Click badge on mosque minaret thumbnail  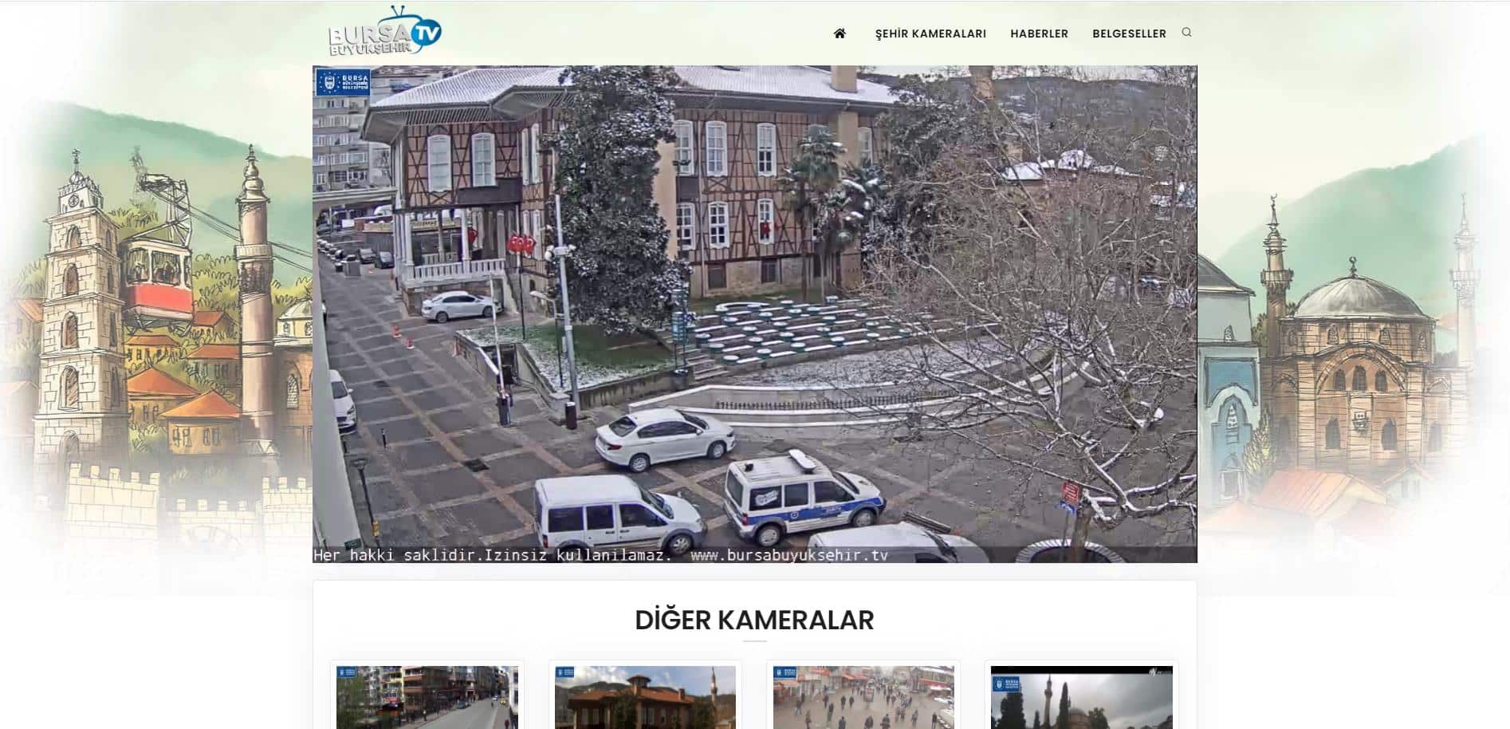(x=1006, y=684)
